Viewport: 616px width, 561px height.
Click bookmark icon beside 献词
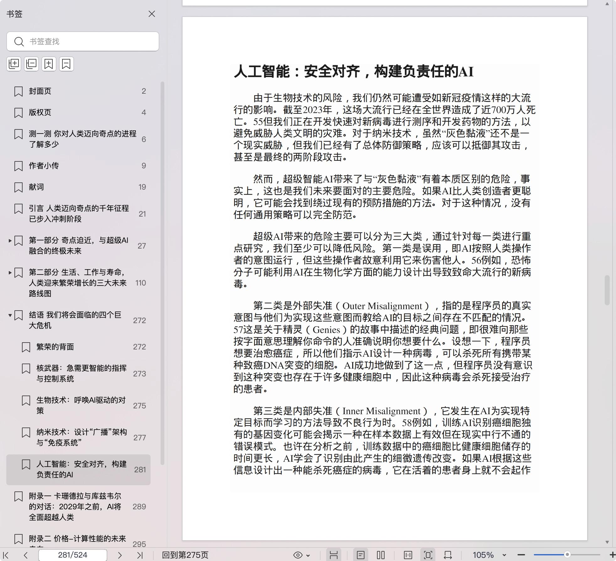pos(19,187)
